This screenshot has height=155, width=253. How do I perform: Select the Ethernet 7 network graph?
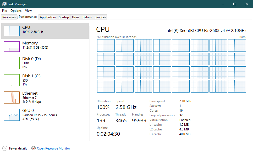tap(12, 97)
